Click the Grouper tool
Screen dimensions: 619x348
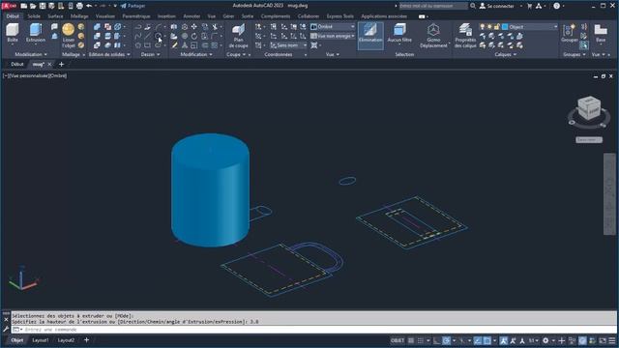pyautogui.click(x=570, y=33)
